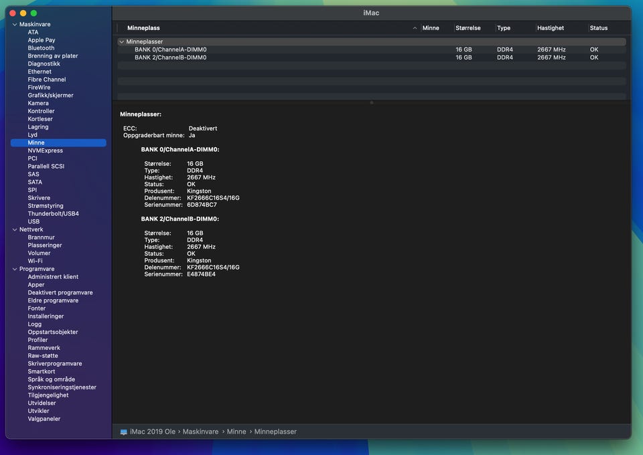Click the iMac icon in the path bar
643x455 pixels.
click(x=123, y=432)
